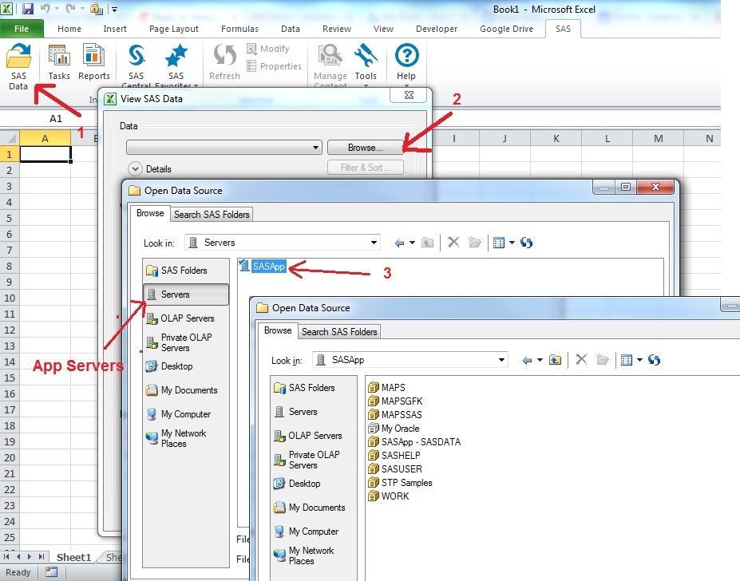740x581 pixels.
Task: Click the SAS Data ribbon icon
Action: [18, 66]
